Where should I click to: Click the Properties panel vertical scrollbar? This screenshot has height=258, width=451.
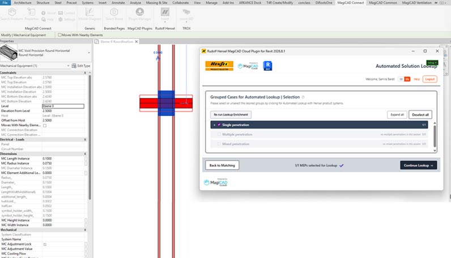pyautogui.click(x=90, y=137)
